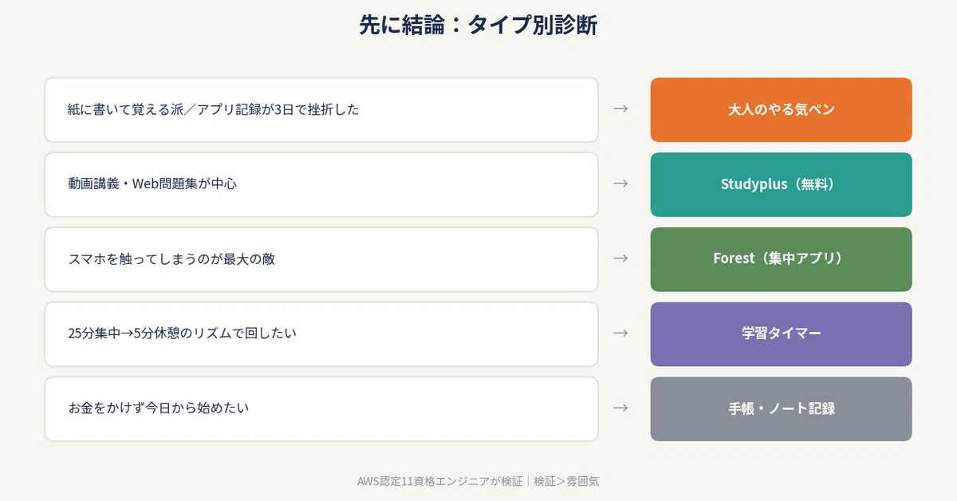Viewport: 957px width, 501px height.
Task: Click the arrow pointing to 手帳・ノート記録
Action: (x=620, y=408)
